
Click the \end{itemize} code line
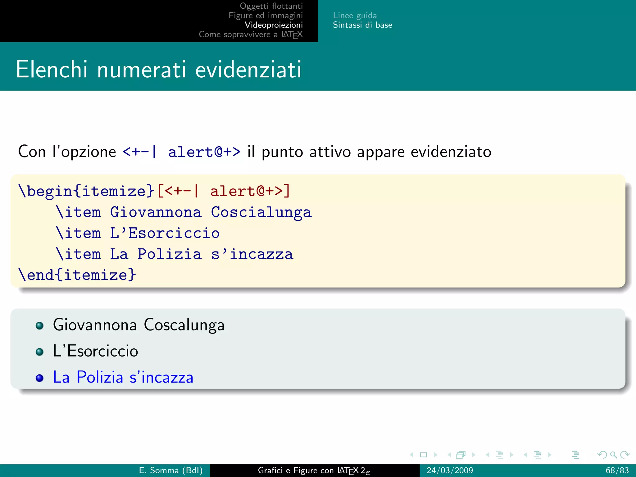click(x=77, y=275)
